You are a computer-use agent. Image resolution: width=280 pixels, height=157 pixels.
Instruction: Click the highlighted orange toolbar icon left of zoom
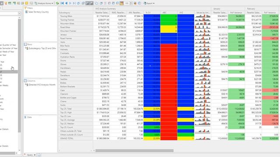click(122, 3)
